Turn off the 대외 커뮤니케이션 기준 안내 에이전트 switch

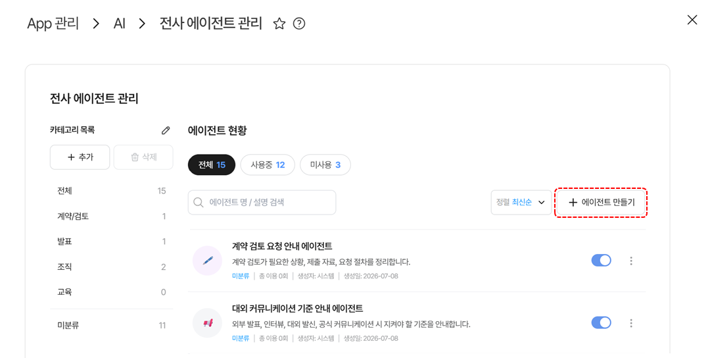[601, 322]
